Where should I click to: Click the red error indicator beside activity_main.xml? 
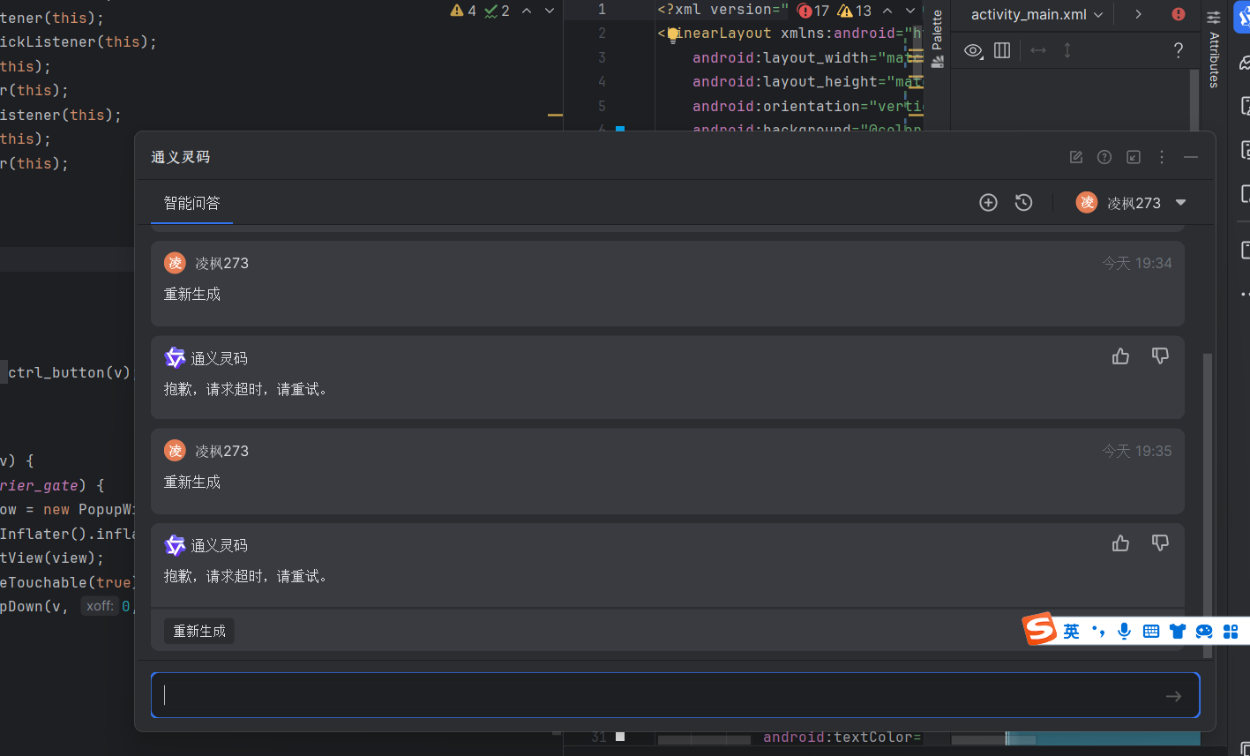click(1179, 14)
